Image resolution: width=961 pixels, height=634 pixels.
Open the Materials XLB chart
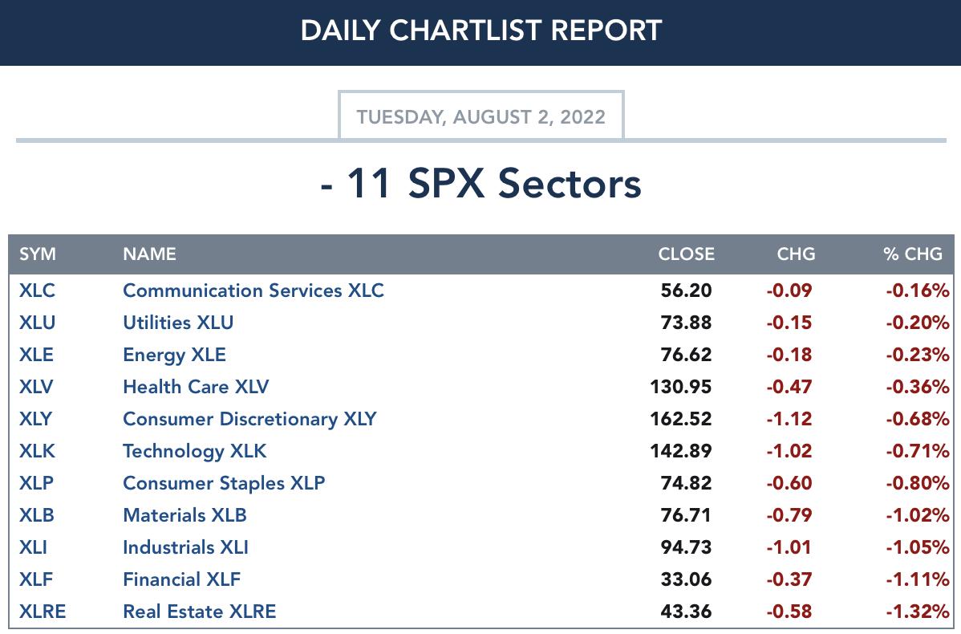tap(184, 515)
